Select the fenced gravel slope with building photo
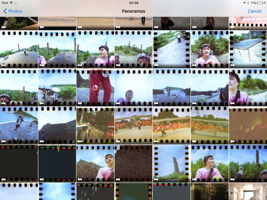267x200 pixels. click(x=248, y=49)
